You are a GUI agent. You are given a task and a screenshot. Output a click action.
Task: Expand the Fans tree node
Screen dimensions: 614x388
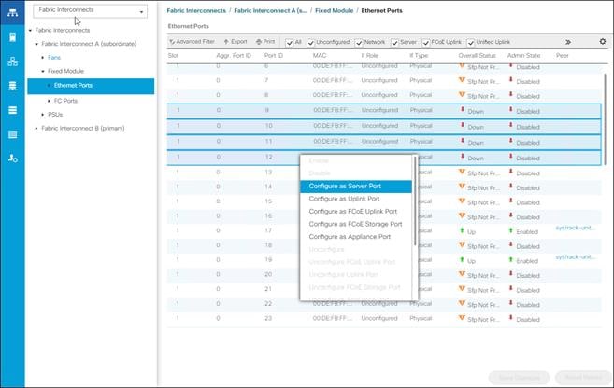point(43,58)
